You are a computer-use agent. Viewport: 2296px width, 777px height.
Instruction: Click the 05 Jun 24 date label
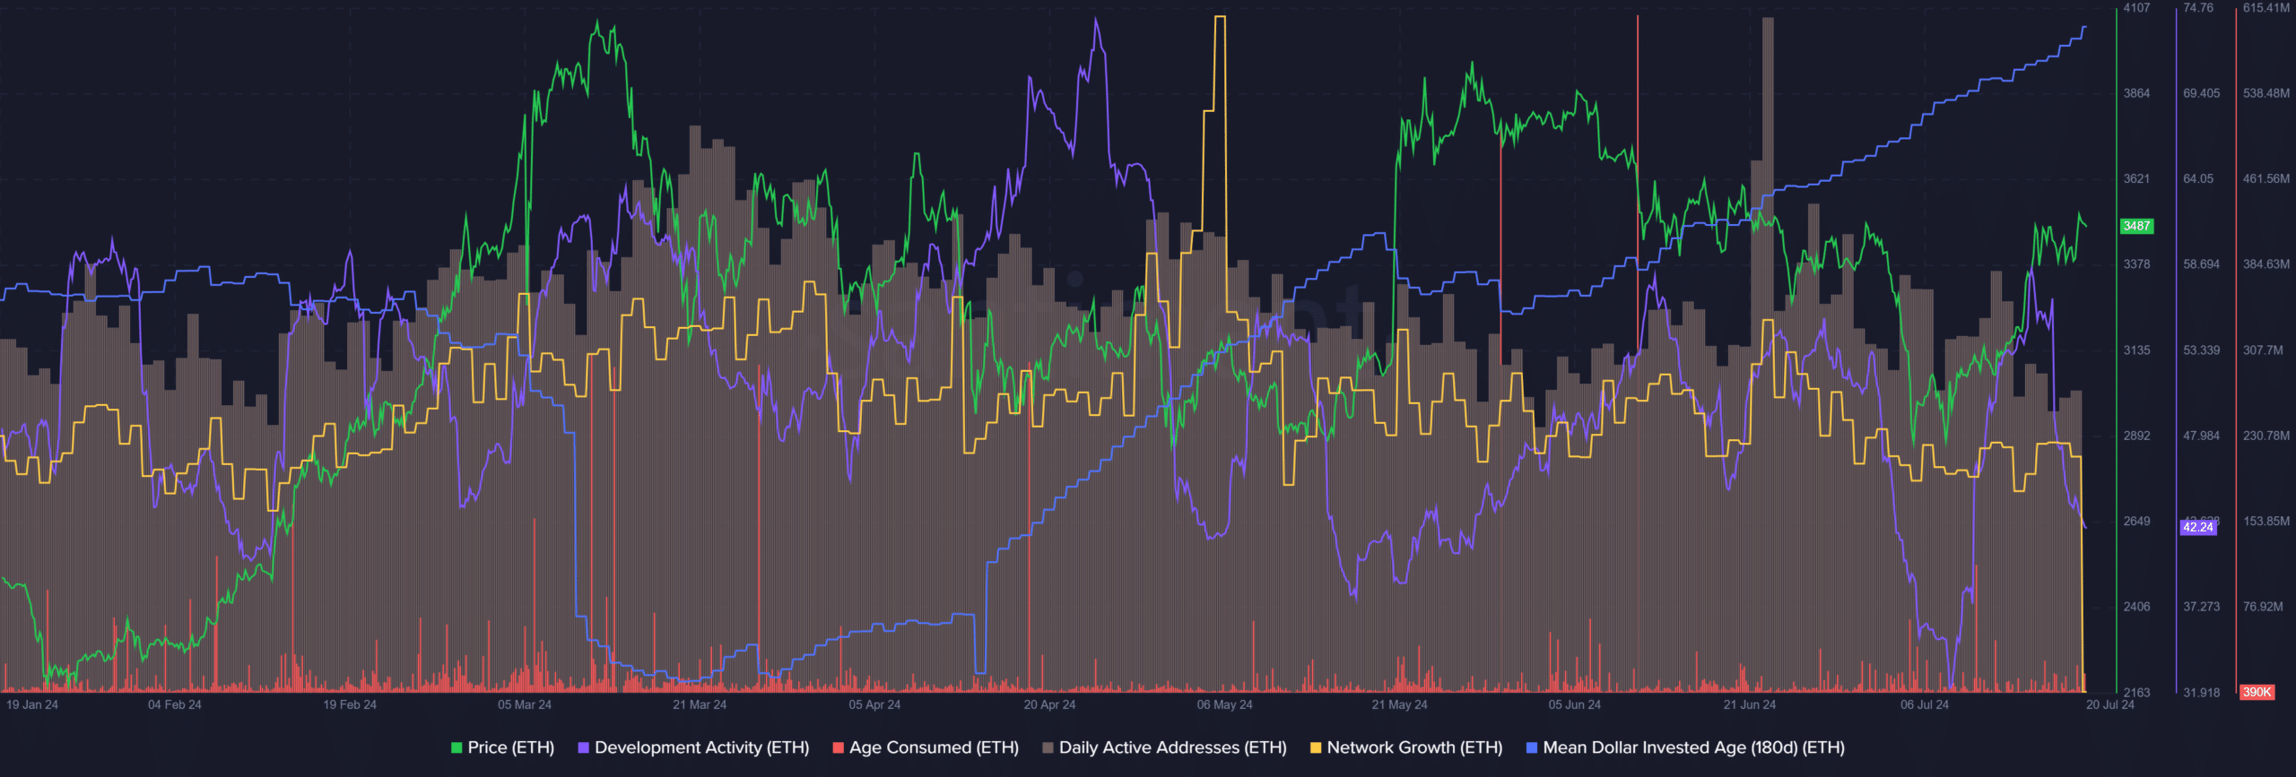(1574, 704)
